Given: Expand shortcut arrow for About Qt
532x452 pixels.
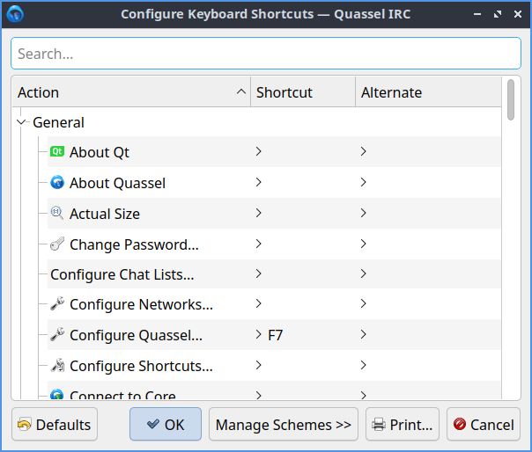Looking at the screenshot, I should pos(259,152).
